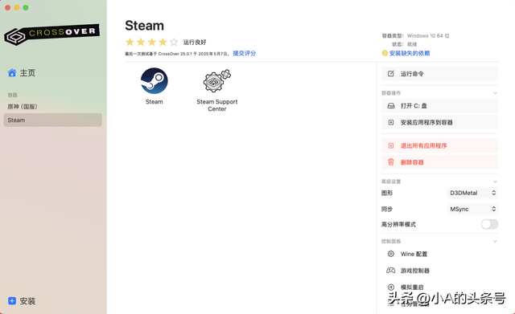Open the 同步 MSync dropdown
Screen dimensions: 515x314
click(x=472, y=209)
